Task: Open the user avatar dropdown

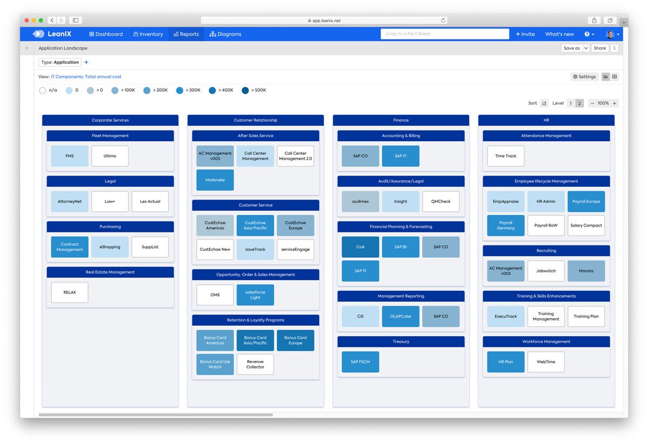Action: 611,33
